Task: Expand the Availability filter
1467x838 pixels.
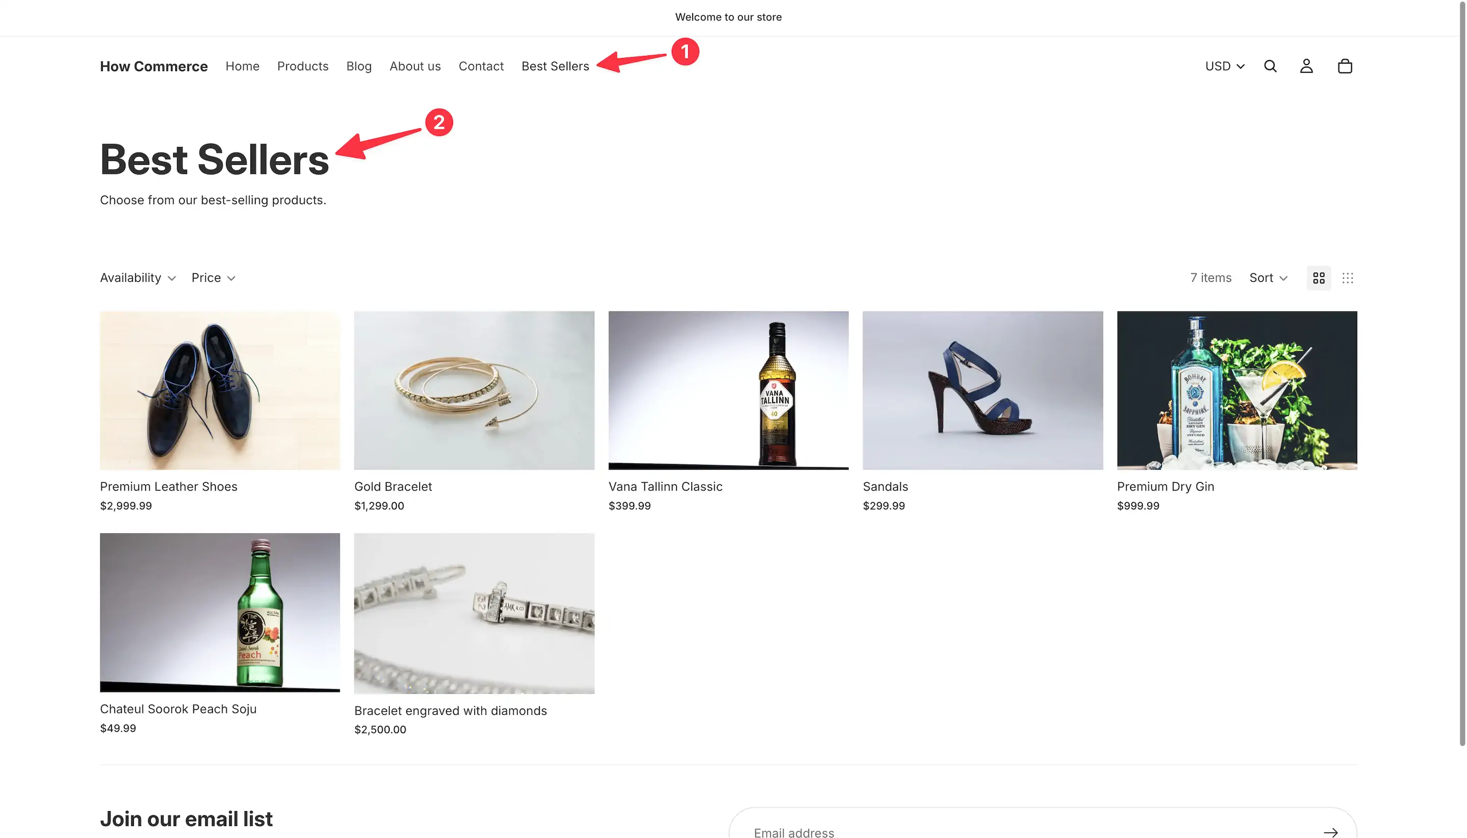Action: pyautogui.click(x=138, y=278)
